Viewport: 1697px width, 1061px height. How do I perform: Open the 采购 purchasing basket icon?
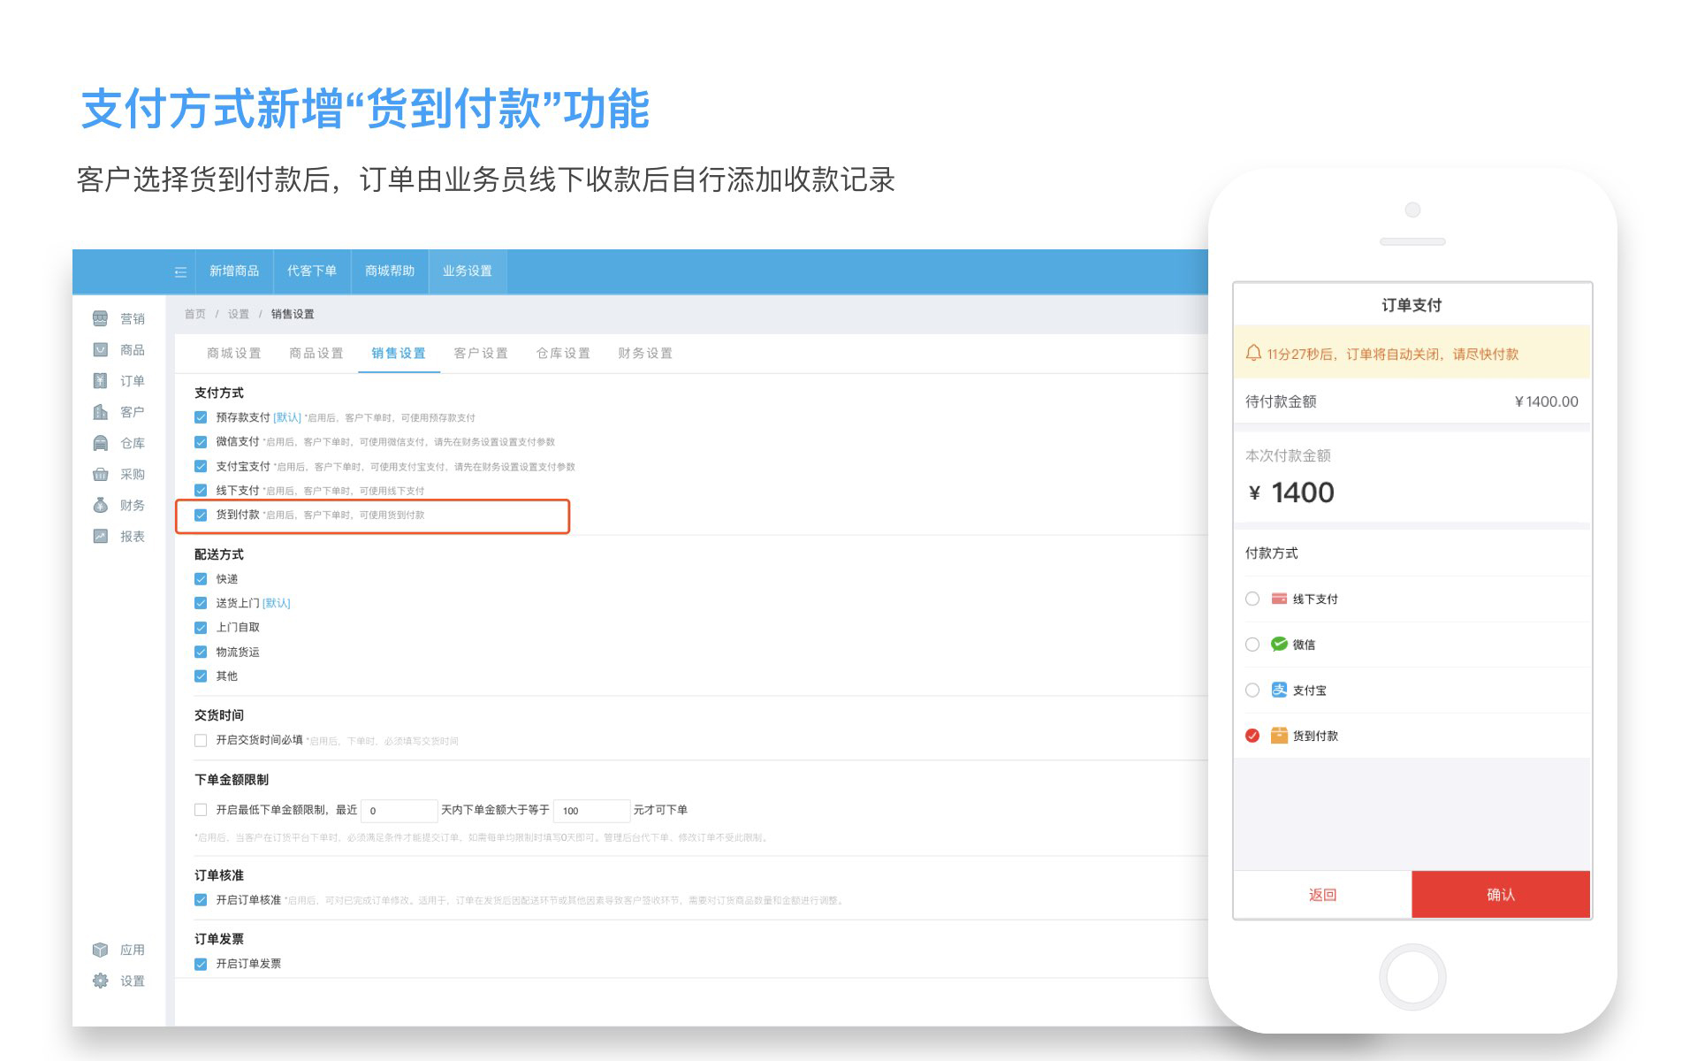point(101,475)
